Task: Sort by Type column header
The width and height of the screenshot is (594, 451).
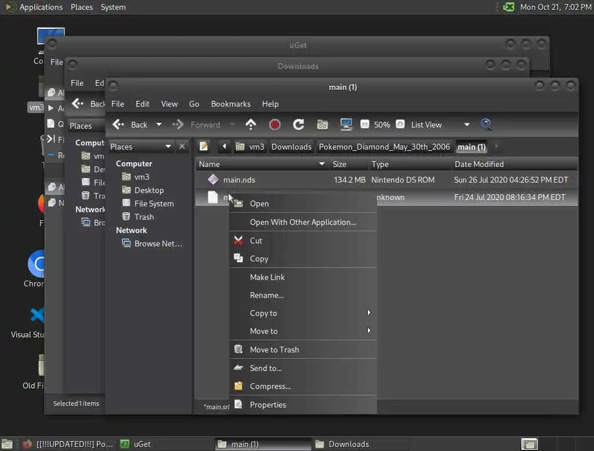Action: (409, 164)
